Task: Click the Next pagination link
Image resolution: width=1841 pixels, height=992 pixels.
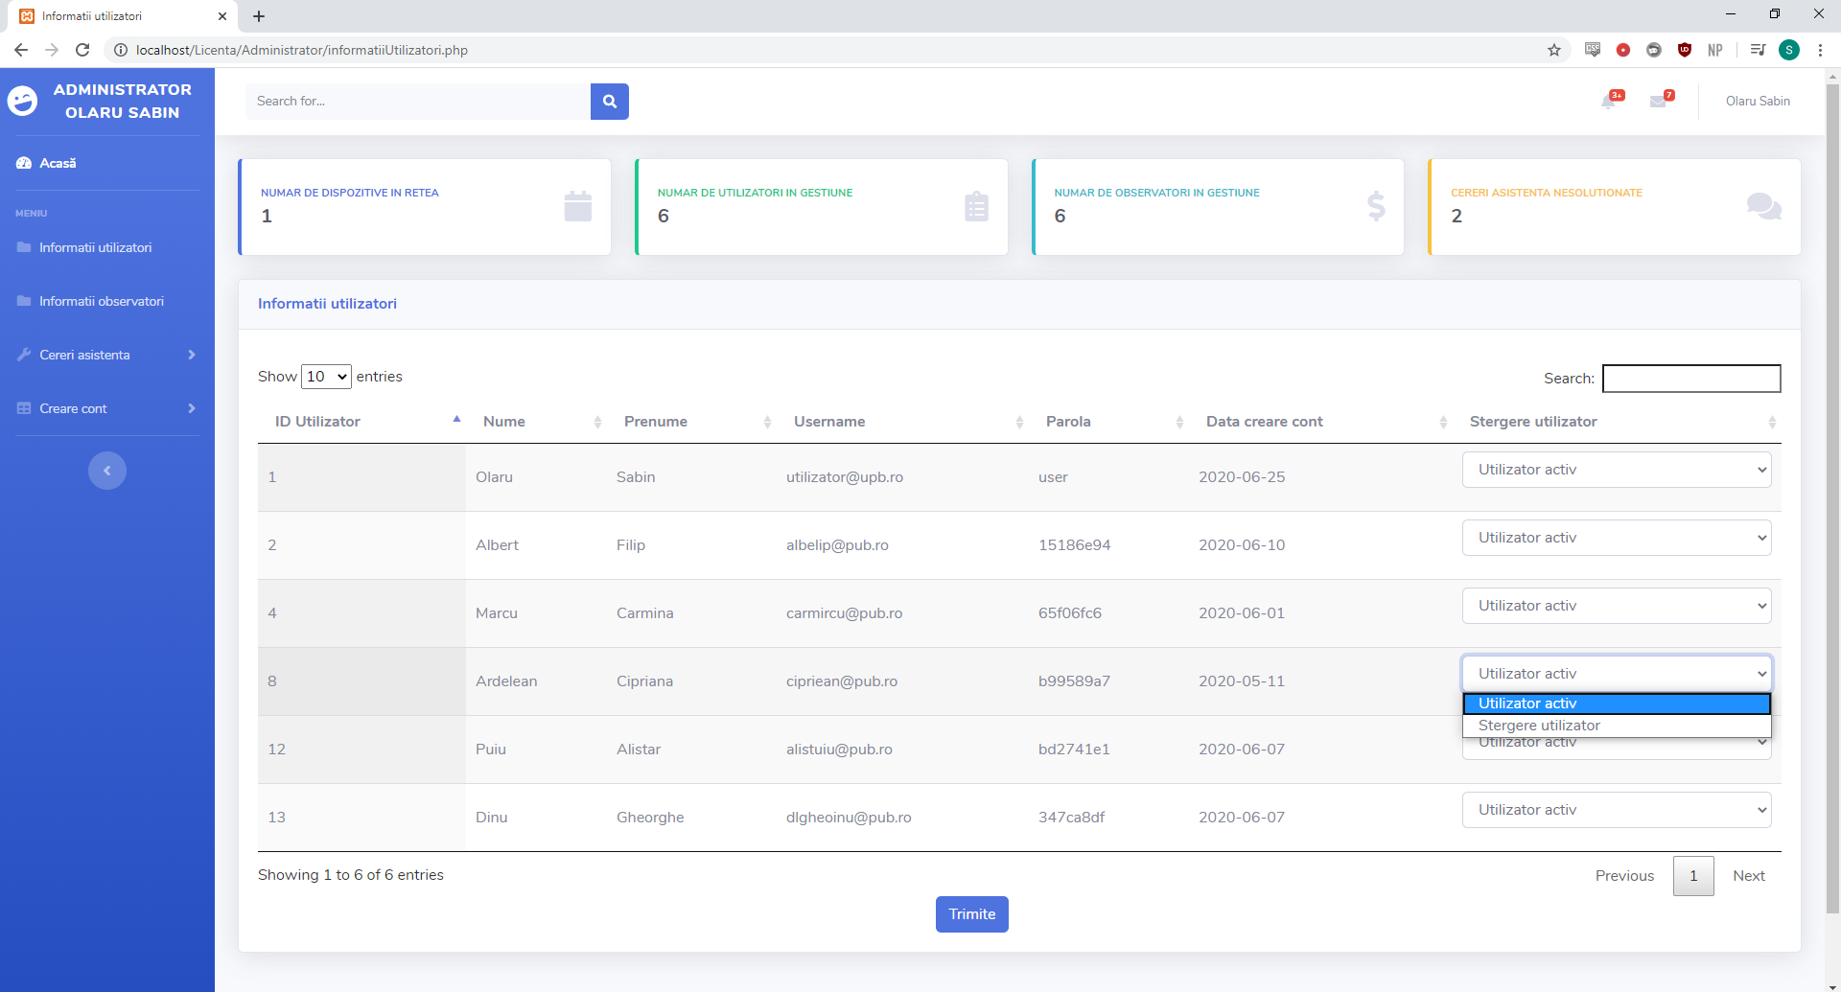Action: [1748, 876]
